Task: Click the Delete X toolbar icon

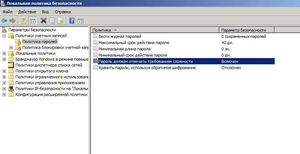Action: tap(44, 21)
